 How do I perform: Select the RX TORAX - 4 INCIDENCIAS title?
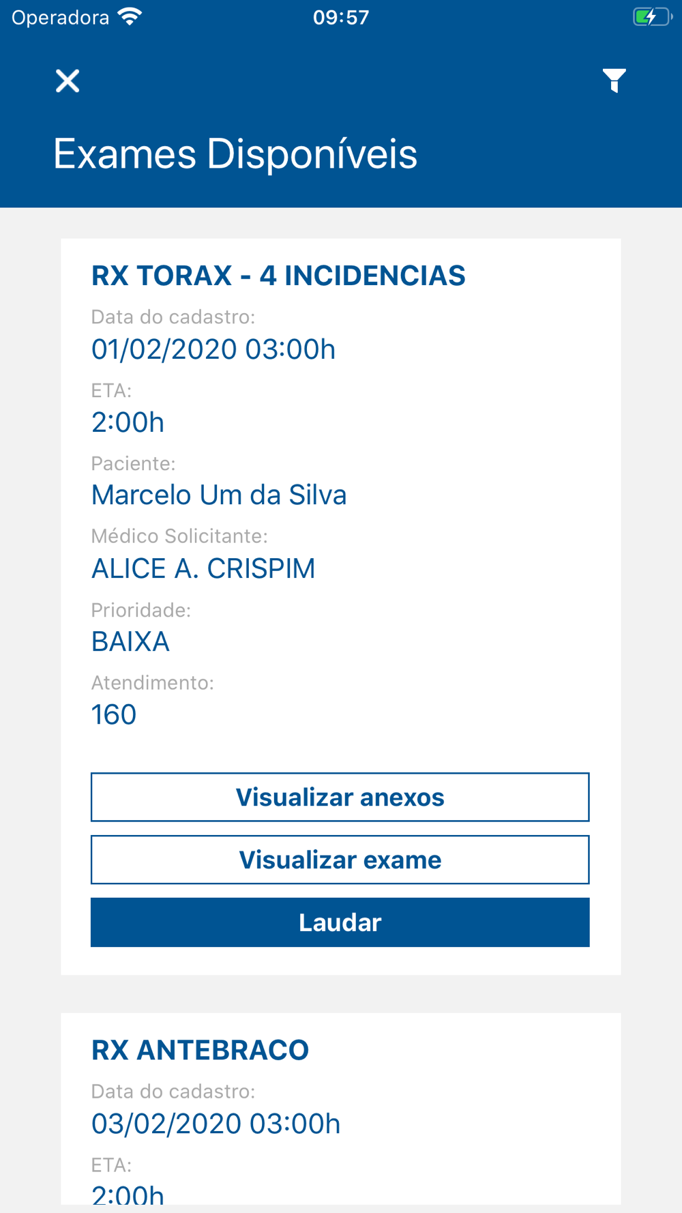tap(278, 276)
